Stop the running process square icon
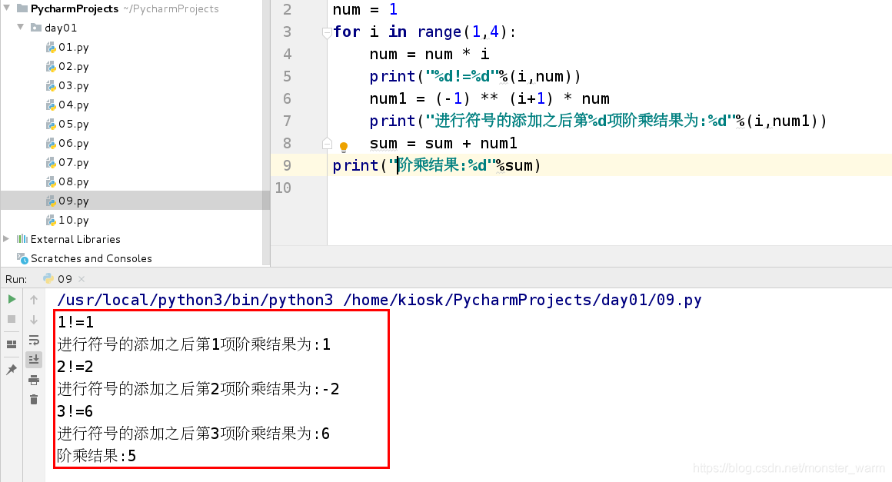Screen dimensions: 892x482 12,320
